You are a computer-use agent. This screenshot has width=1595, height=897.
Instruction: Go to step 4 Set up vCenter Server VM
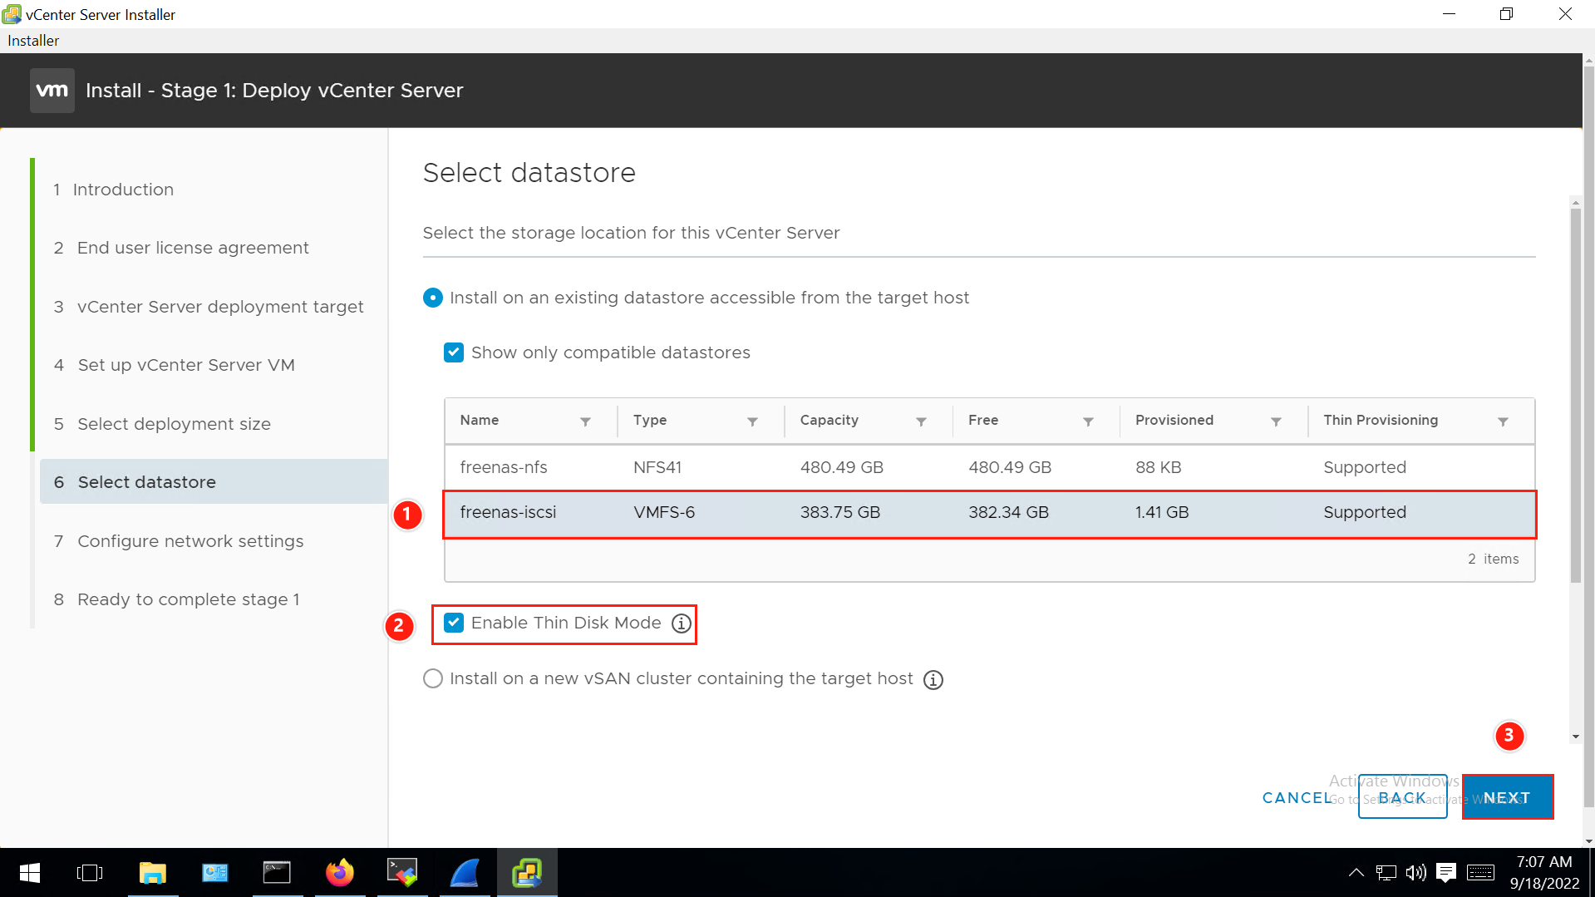175,365
